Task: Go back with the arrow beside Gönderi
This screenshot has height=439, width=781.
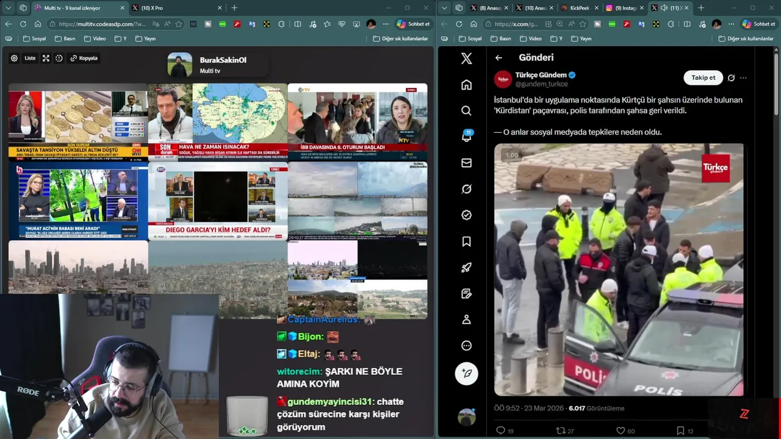Action: click(x=498, y=58)
